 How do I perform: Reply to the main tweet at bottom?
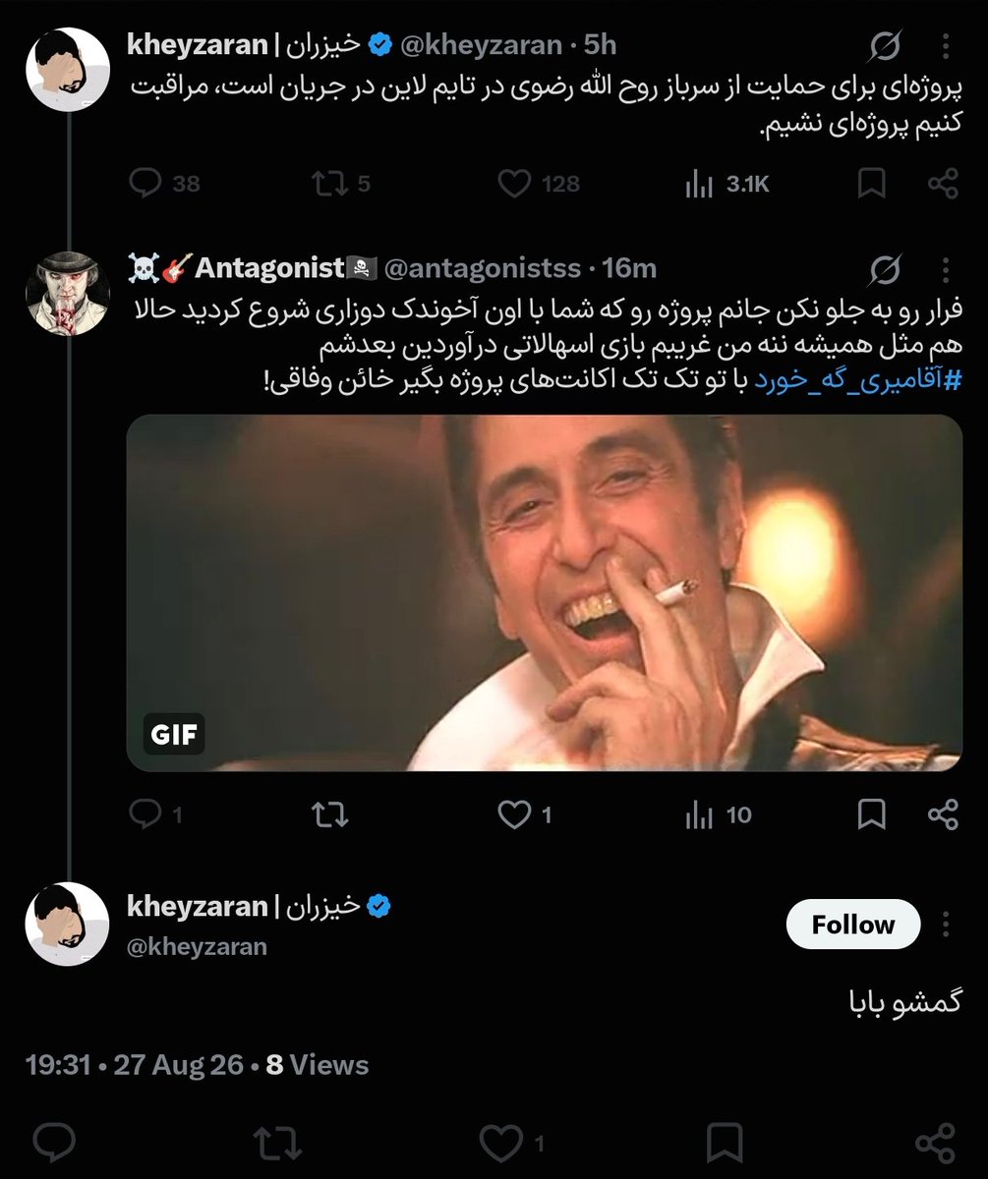(55, 1142)
